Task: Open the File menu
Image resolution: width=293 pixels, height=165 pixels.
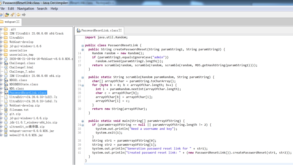Action: [x=2, y=9]
